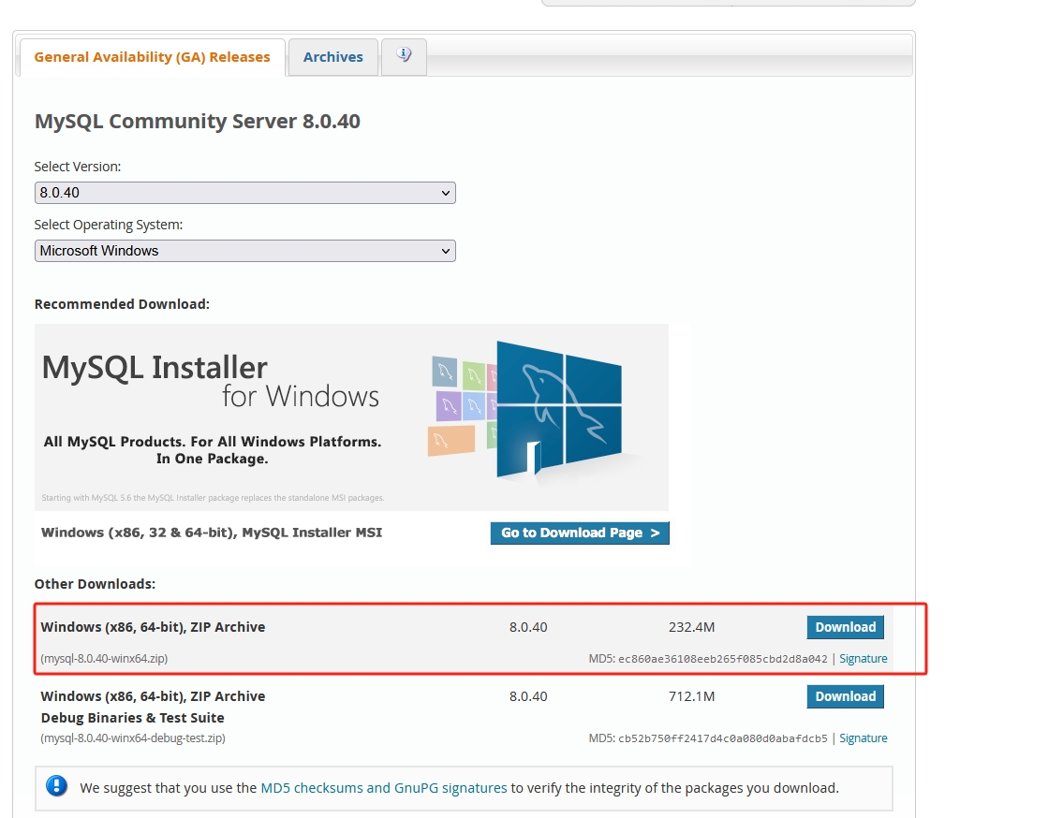Download the Windows x86 64-bit ZIP Archive
Image resolution: width=1063 pixels, height=818 pixels.
click(845, 627)
